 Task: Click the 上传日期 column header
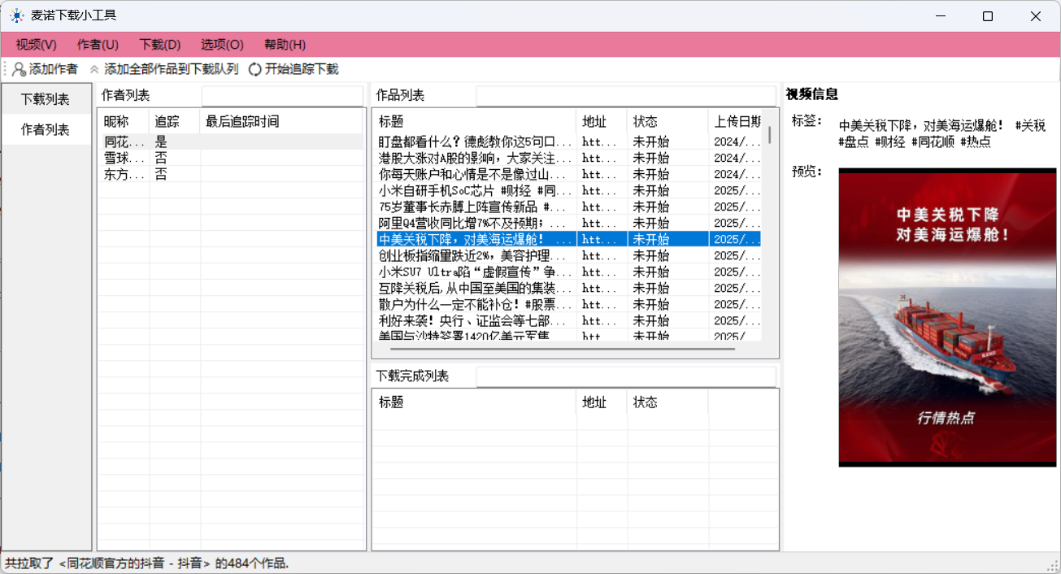coord(735,122)
